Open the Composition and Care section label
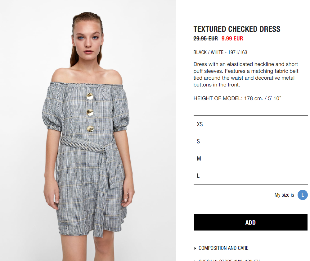This screenshot has width=310, height=261. [x=223, y=248]
